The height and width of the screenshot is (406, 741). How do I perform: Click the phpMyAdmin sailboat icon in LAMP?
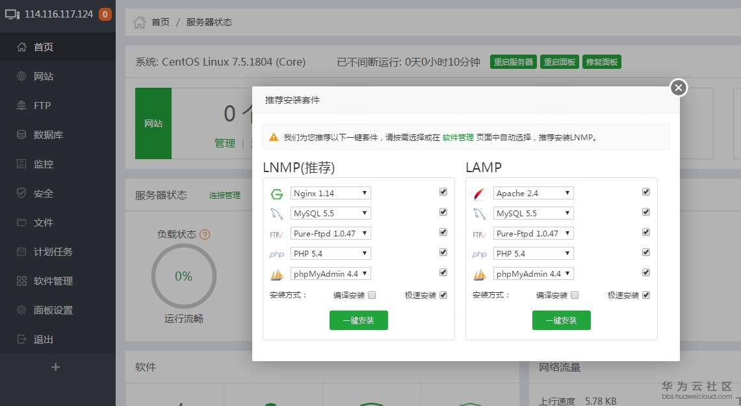pyautogui.click(x=479, y=274)
